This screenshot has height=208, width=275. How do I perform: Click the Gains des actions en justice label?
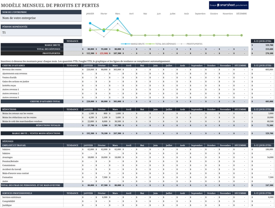tap(16, 82)
